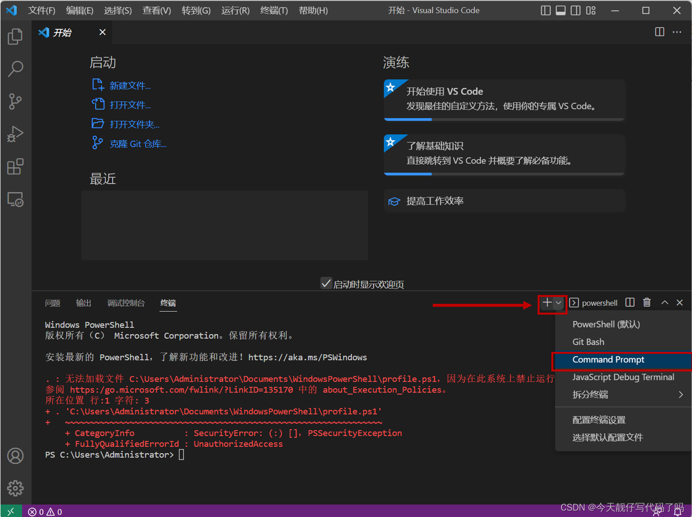Open the Remote Explorer view
This screenshot has height=517, width=692.
(x=15, y=199)
